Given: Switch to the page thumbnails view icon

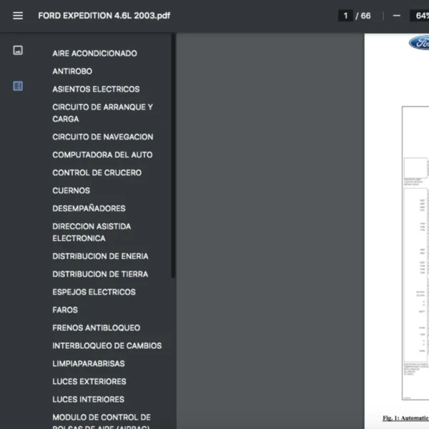Looking at the screenshot, I should tap(18, 50).
